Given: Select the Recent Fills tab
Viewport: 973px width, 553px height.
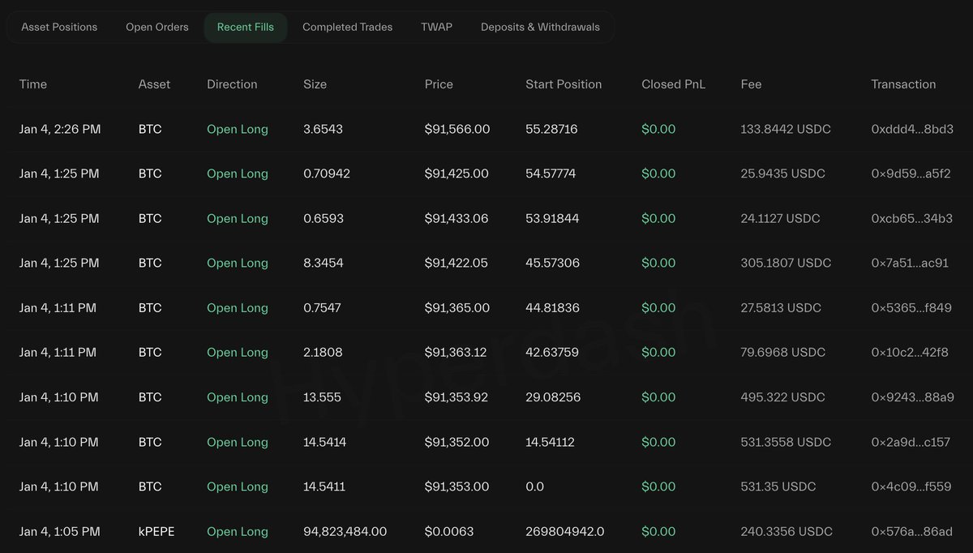Looking at the screenshot, I should 246,27.
